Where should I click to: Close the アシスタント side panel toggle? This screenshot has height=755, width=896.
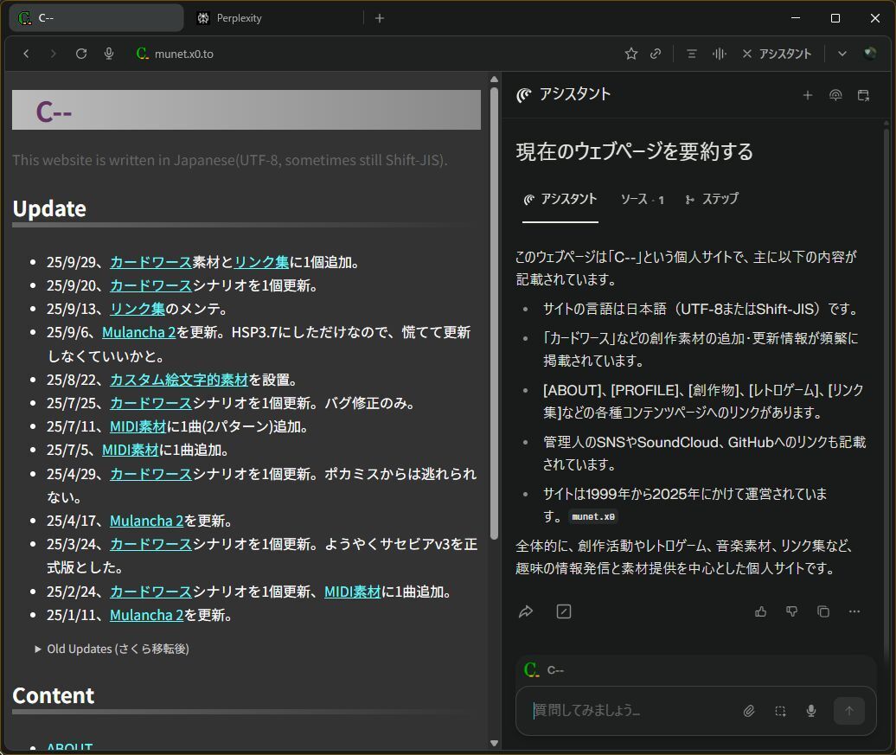click(x=777, y=54)
